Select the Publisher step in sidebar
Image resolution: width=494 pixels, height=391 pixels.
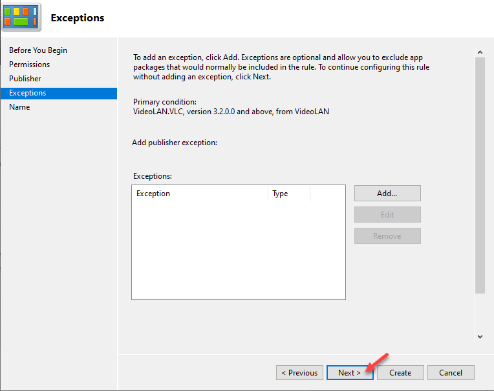point(25,79)
